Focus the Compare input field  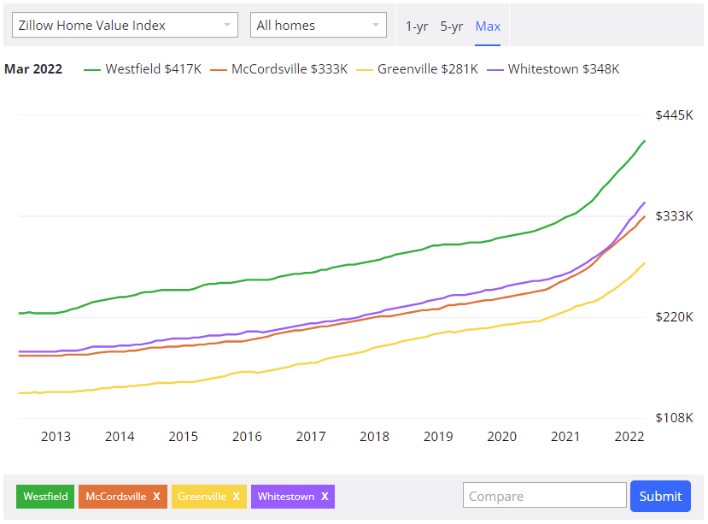pos(545,496)
